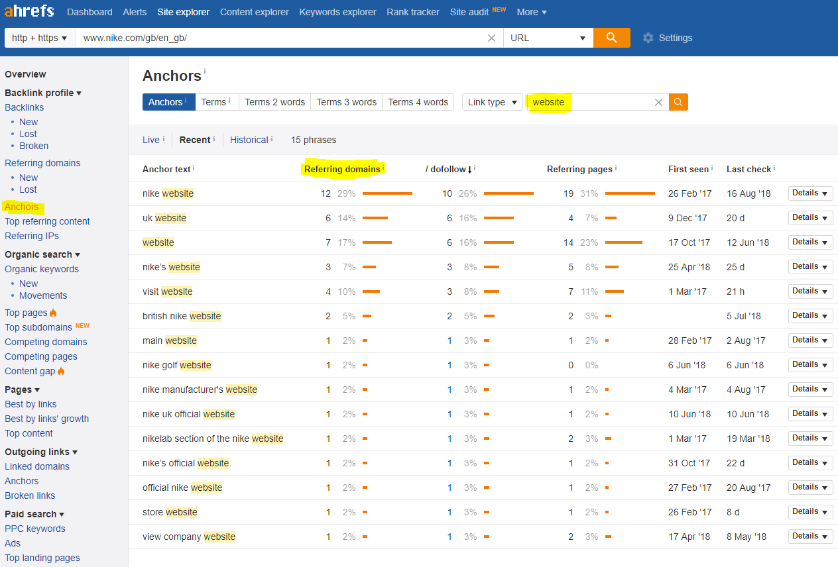Clear the URL field with its X icon
This screenshot has width=838, height=567.
pos(491,38)
